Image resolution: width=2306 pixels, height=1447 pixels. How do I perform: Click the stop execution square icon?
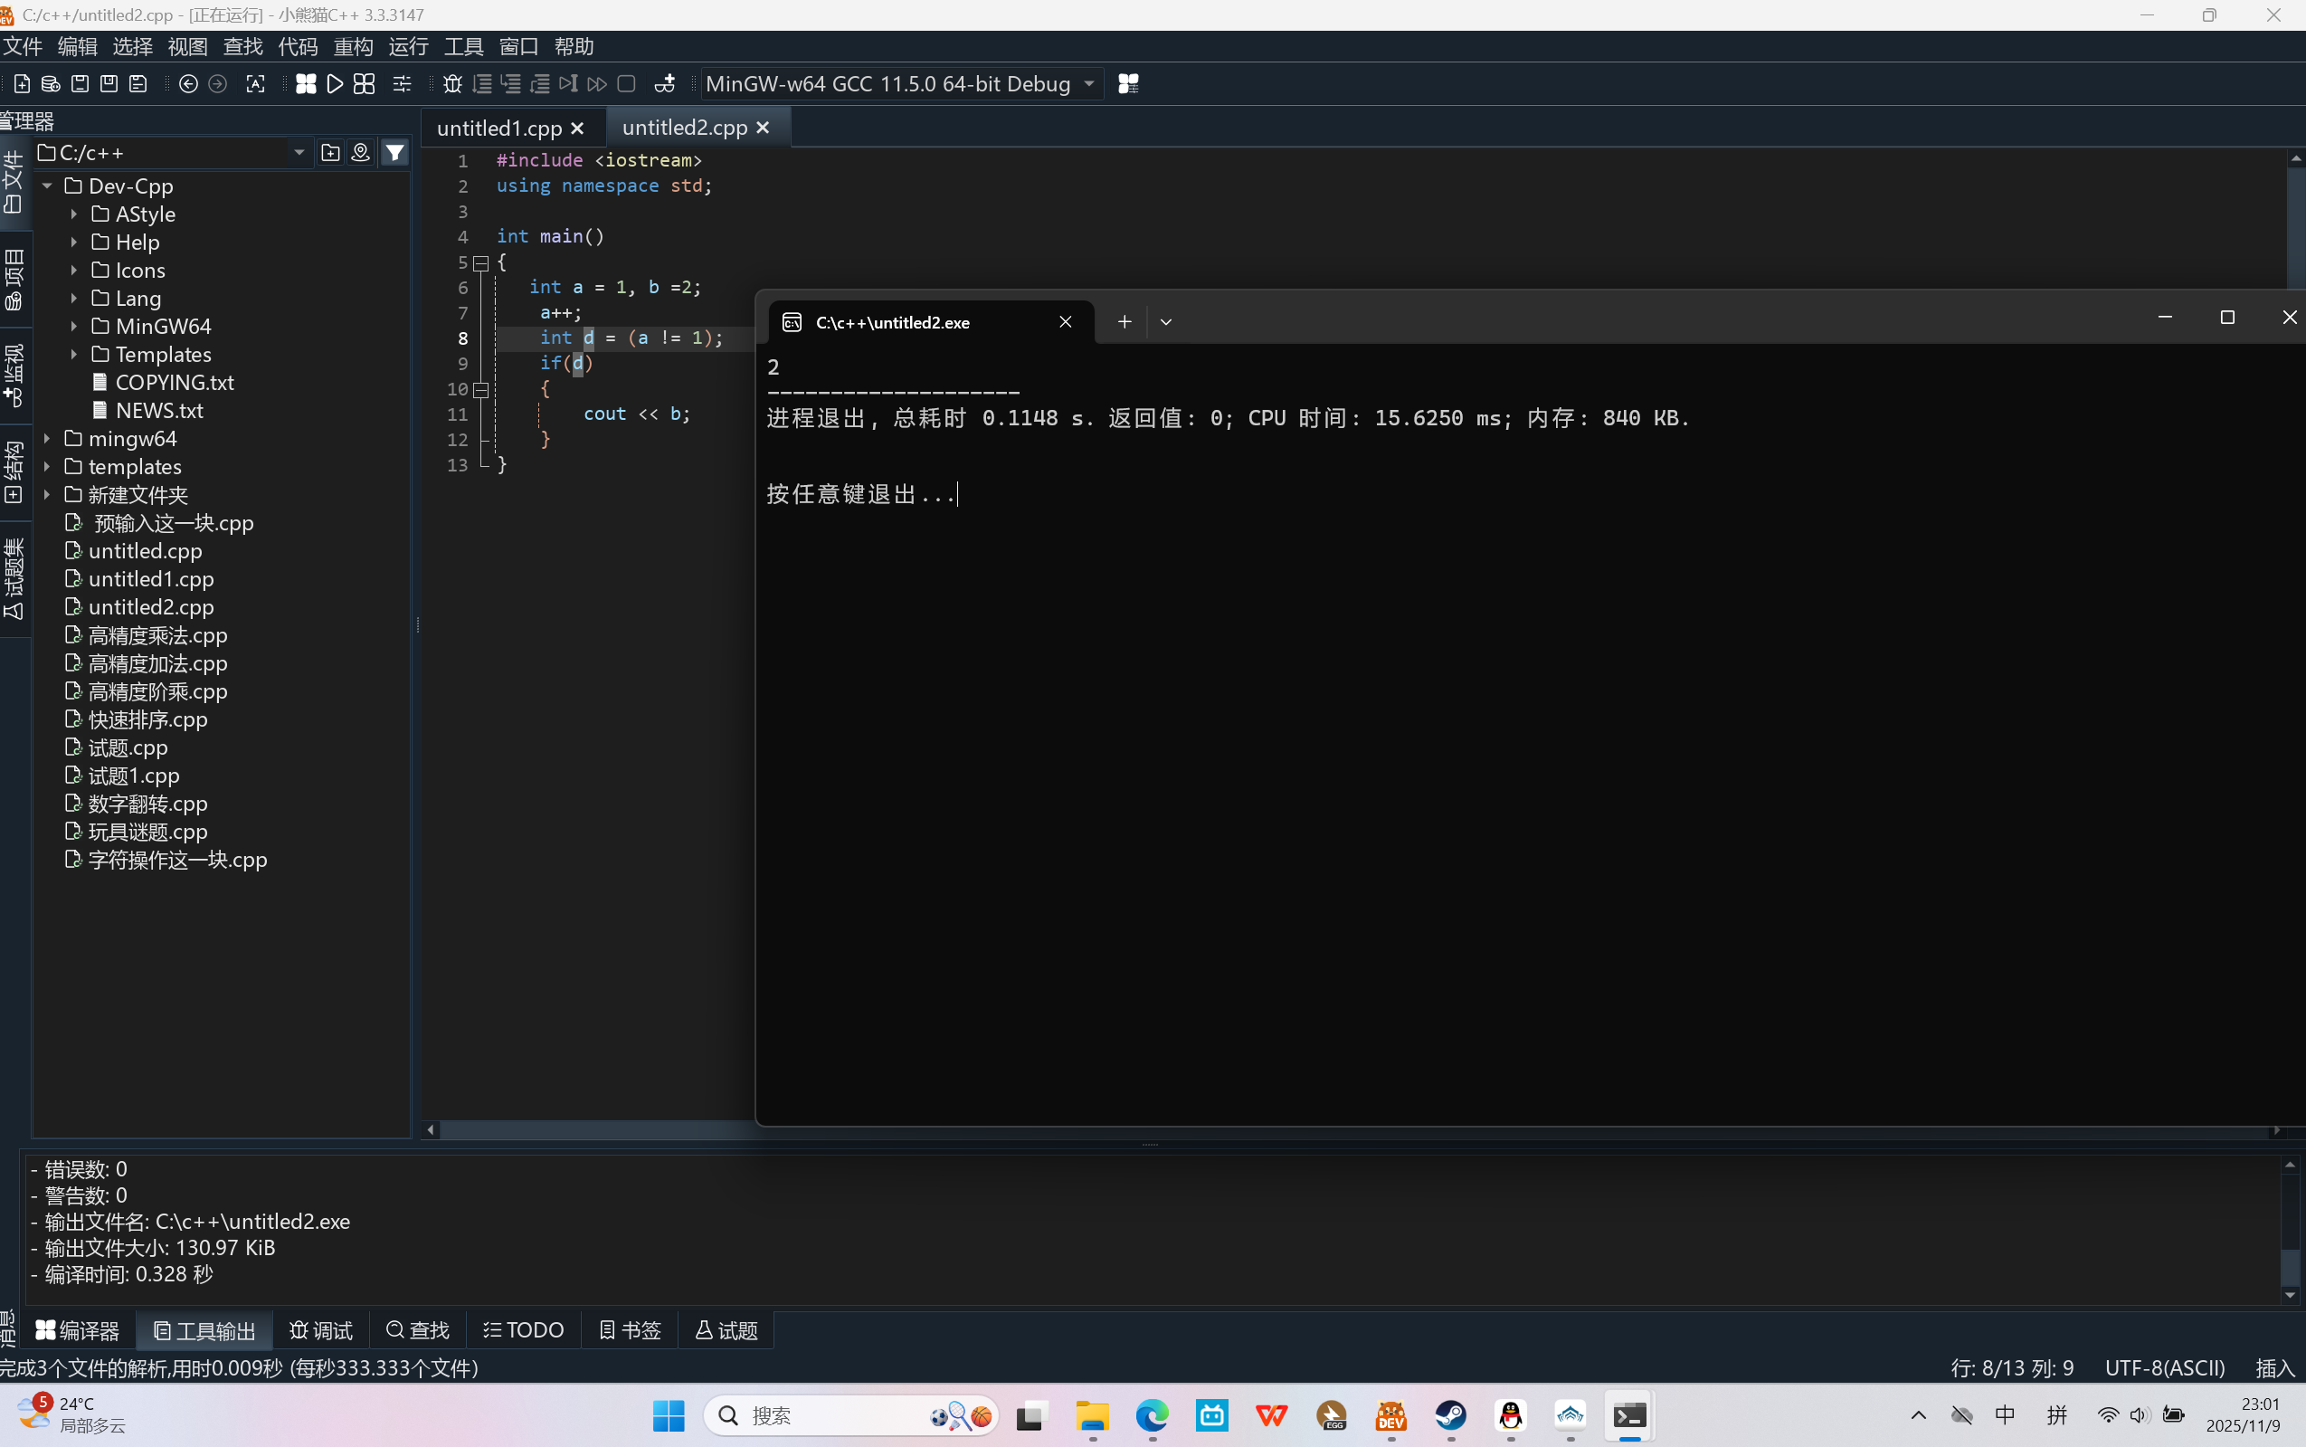(626, 84)
